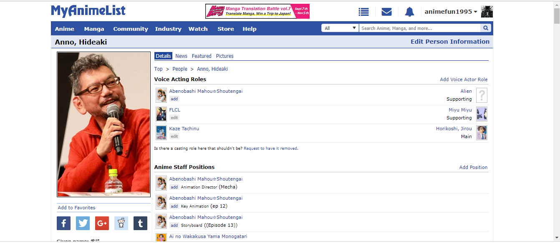
Task: Click the Miyu Miyu character thumbnail
Action: click(x=482, y=114)
